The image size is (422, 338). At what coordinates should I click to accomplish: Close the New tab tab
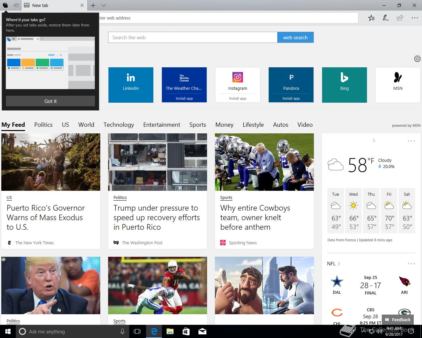point(82,5)
